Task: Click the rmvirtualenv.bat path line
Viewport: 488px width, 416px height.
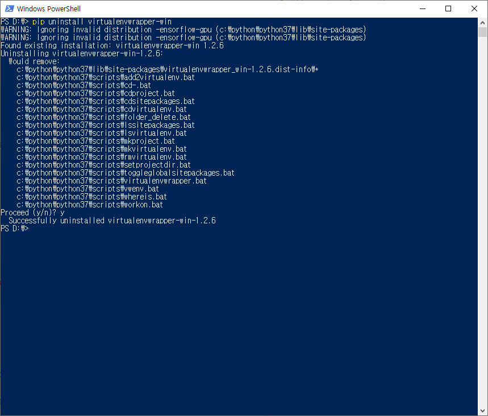Action: click(102, 157)
